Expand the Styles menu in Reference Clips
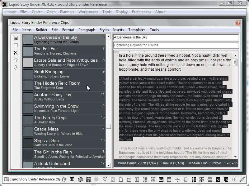This screenshot has height=186, width=249. (104, 30)
